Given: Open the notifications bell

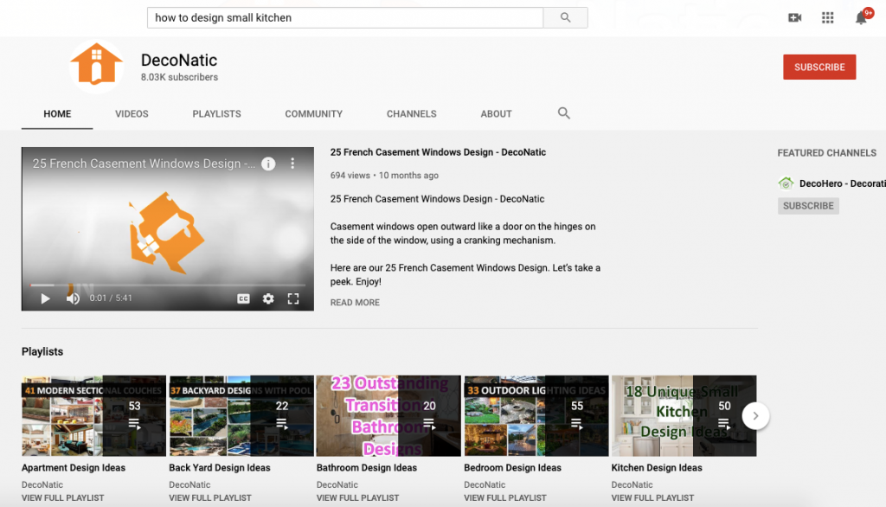Looking at the screenshot, I should 861,17.
